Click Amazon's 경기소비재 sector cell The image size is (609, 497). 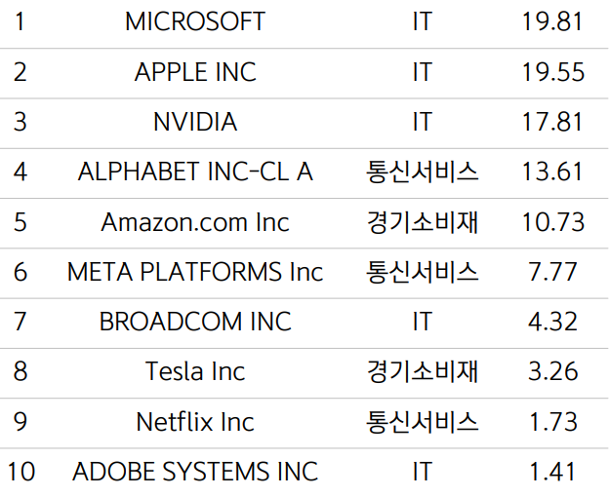coord(422,222)
